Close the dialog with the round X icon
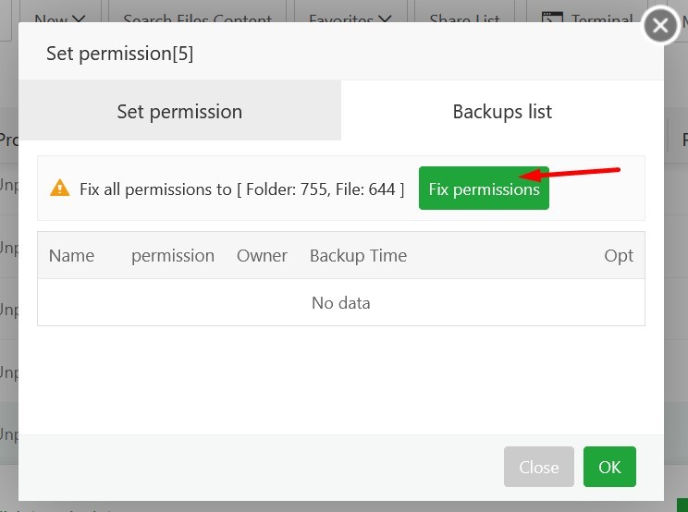Screen dimensions: 688x512 (x=660, y=26)
